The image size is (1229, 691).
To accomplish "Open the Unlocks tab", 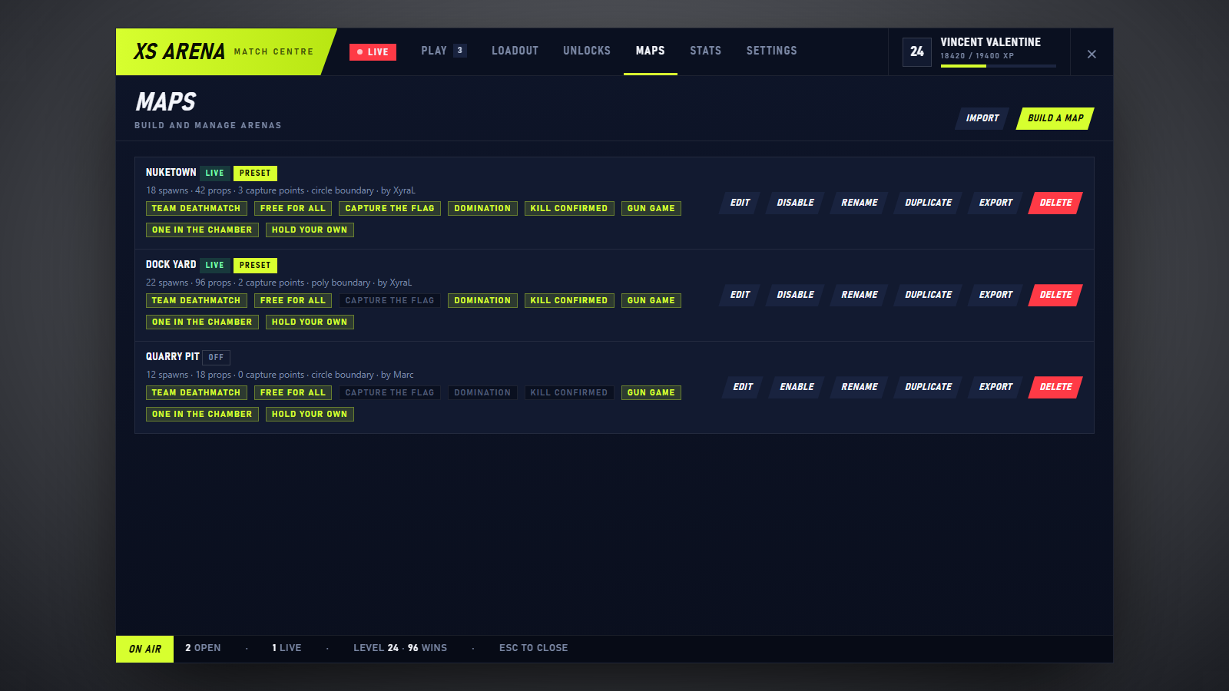I will point(587,51).
